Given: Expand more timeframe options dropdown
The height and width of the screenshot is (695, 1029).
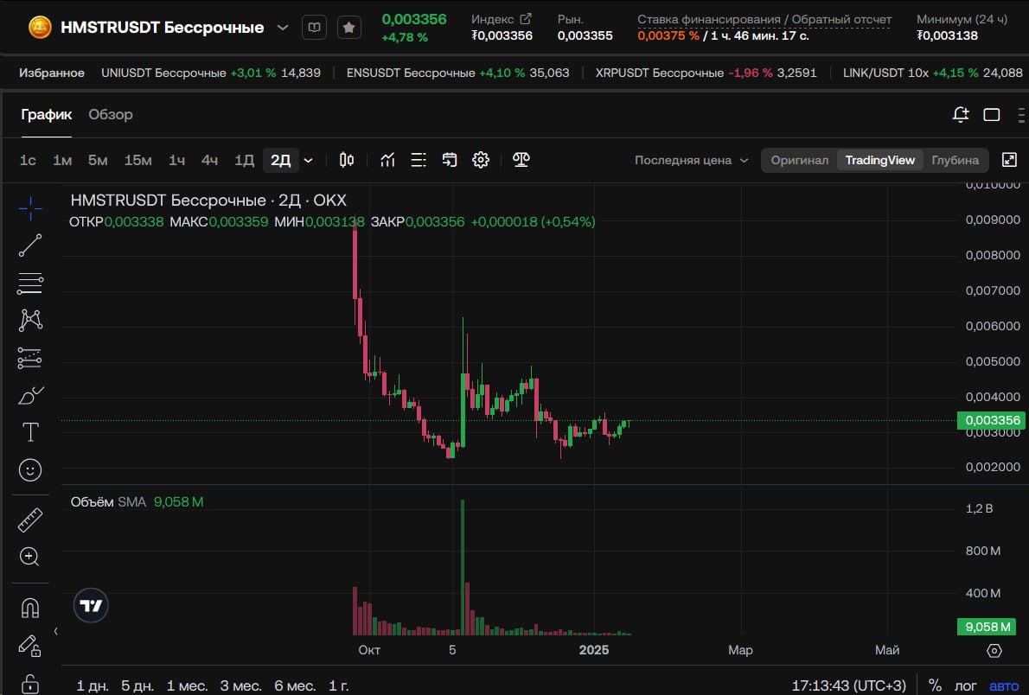Looking at the screenshot, I should pyautogui.click(x=308, y=160).
